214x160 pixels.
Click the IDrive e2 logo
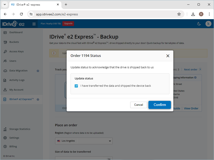(13, 24)
